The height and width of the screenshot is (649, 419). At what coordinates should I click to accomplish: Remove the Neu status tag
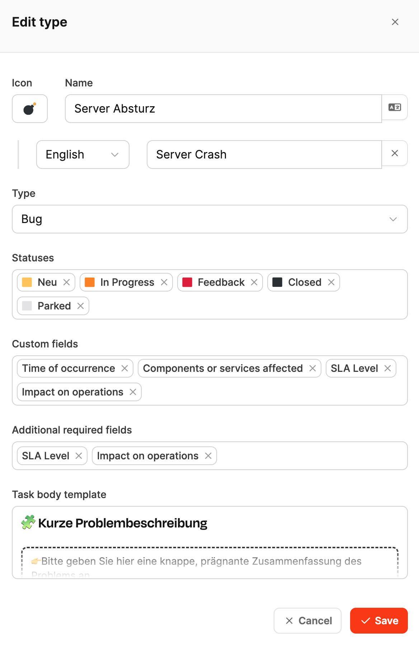[x=66, y=282]
